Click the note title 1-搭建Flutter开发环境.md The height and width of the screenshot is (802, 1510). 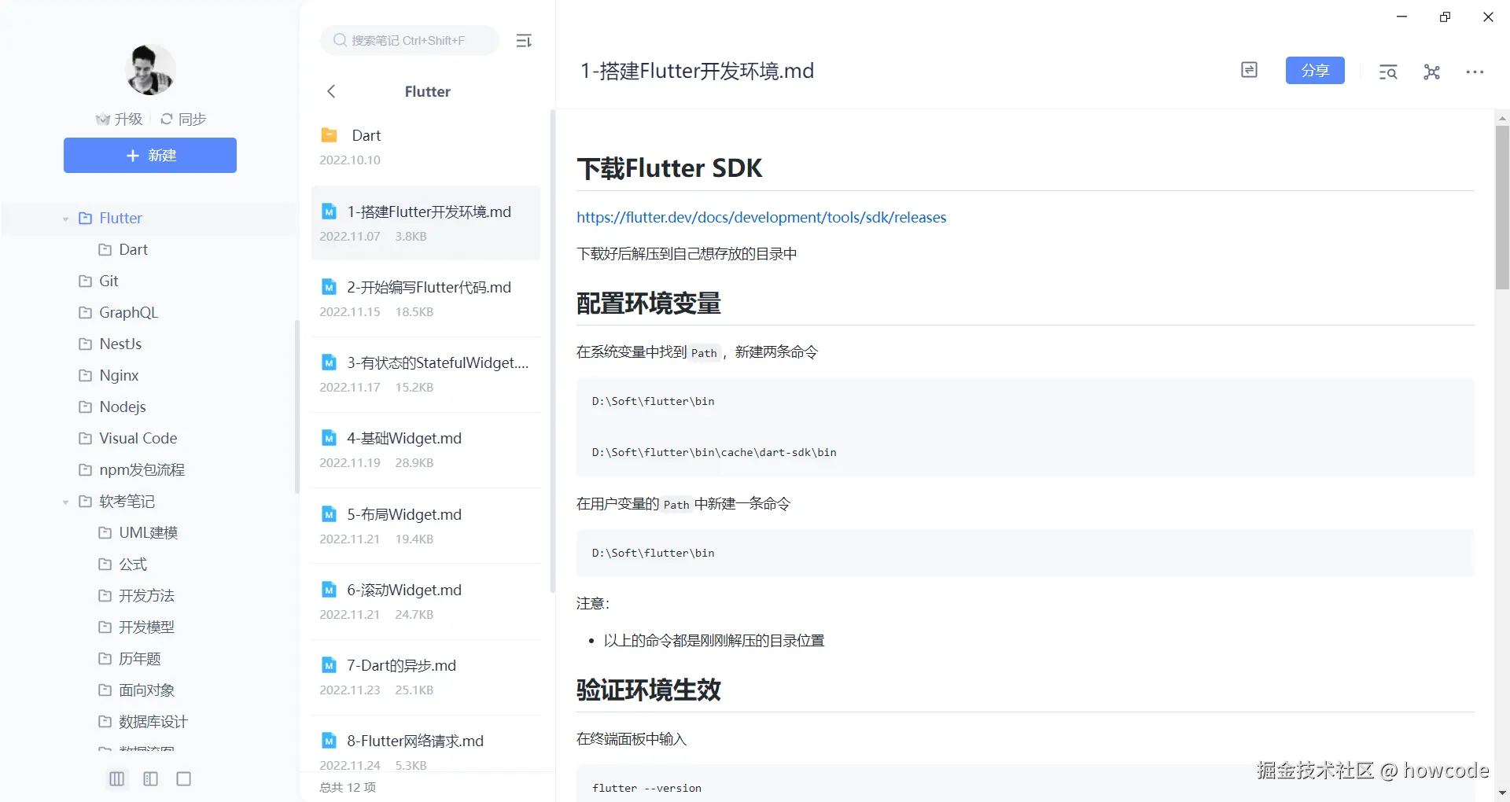click(697, 71)
